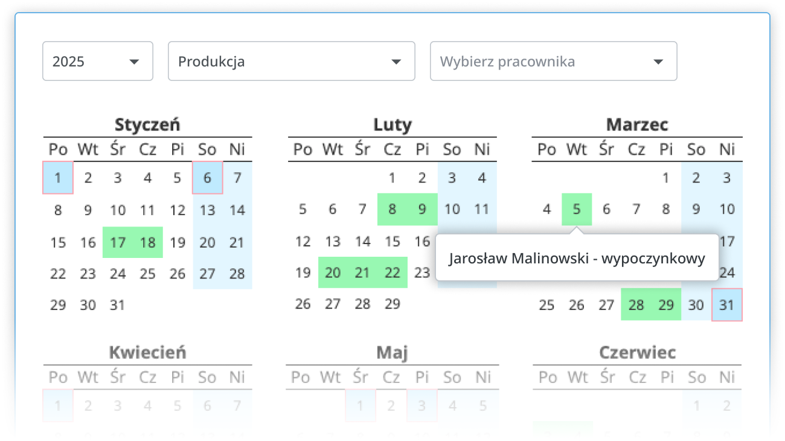Select January 1 holiday cell in Styczeń
The image size is (785, 441).
point(58,178)
